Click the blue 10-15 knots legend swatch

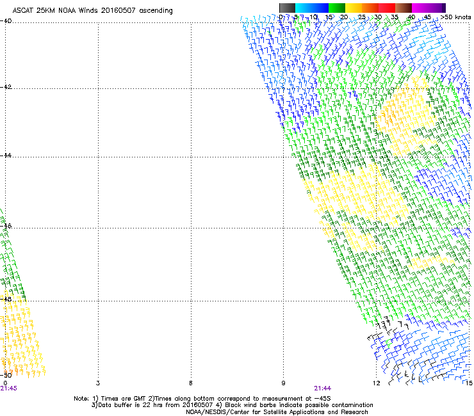[x=320, y=8]
